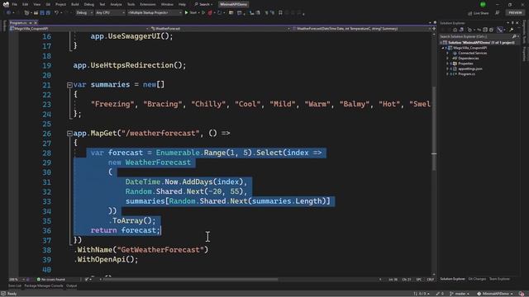Click the Solution Explorer search magnifier icon

click(514, 36)
